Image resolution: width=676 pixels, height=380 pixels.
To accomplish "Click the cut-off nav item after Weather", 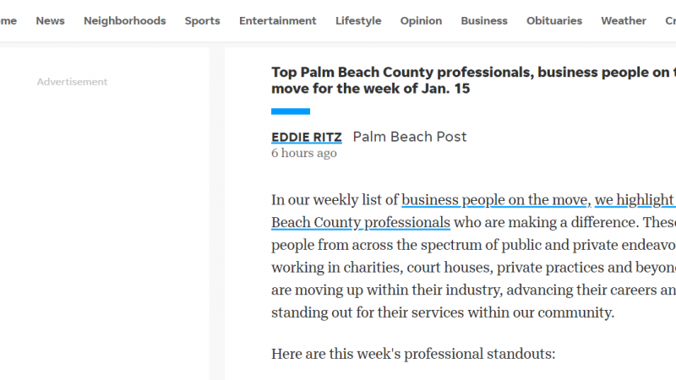I will tap(670, 20).
